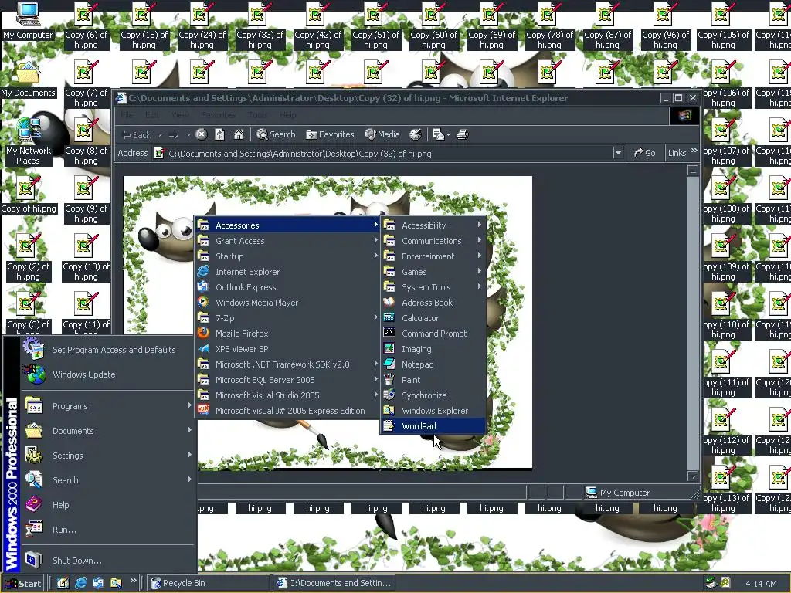Image resolution: width=791 pixels, height=593 pixels.
Task: Expand the Grant Access submenu
Action: [x=287, y=241]
